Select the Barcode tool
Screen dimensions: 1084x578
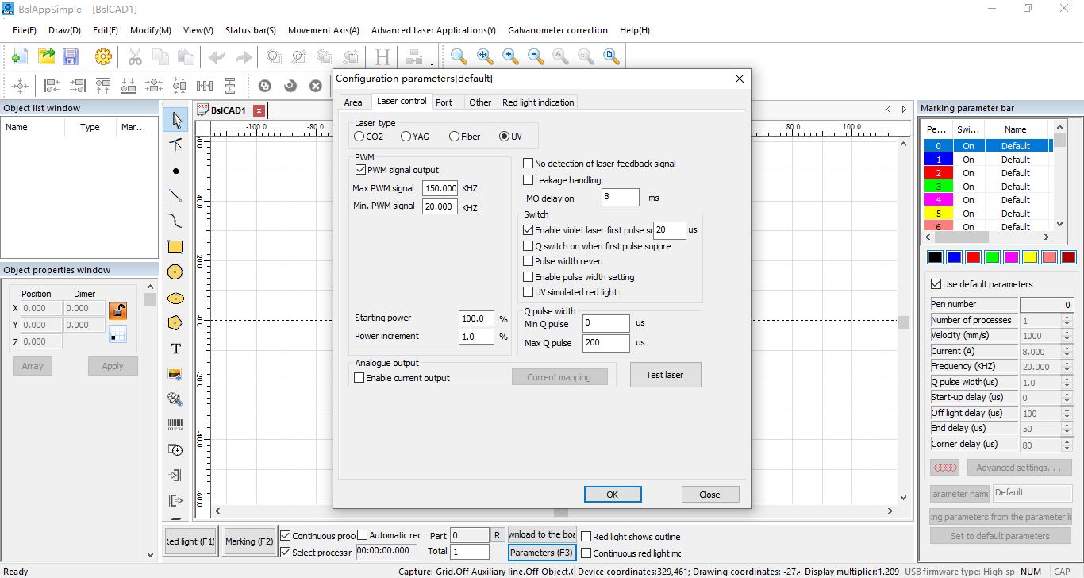175,425
